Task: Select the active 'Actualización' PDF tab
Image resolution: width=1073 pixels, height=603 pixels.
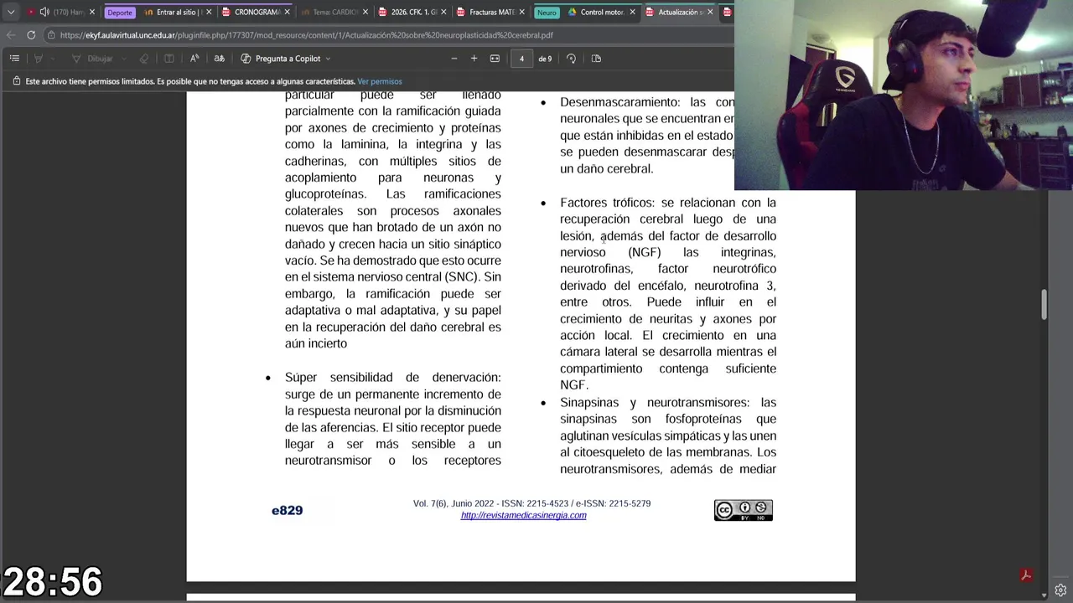Action: coord(681,12)
